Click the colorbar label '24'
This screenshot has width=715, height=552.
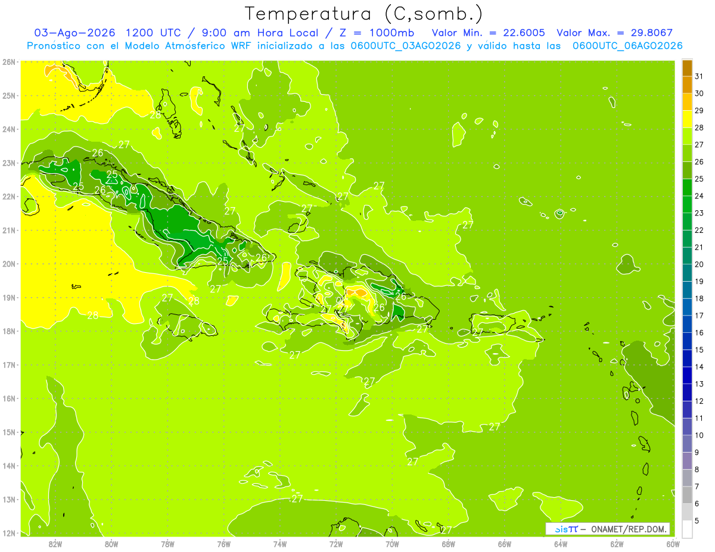coord(699,196)
